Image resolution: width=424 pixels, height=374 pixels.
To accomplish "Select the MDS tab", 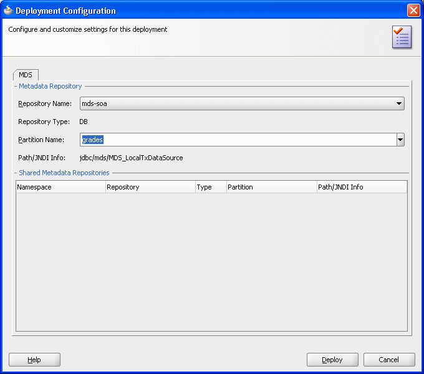I will [26, 75].
